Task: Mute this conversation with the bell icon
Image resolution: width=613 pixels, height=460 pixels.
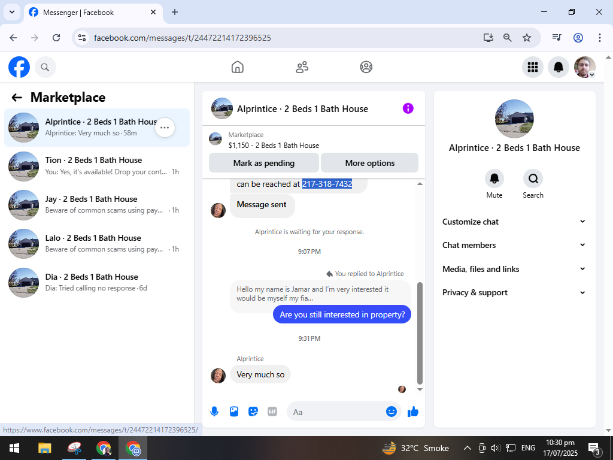Action: (x=494, y=178)
